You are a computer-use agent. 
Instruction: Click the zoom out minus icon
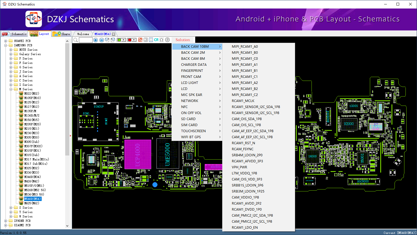(101, 40)
